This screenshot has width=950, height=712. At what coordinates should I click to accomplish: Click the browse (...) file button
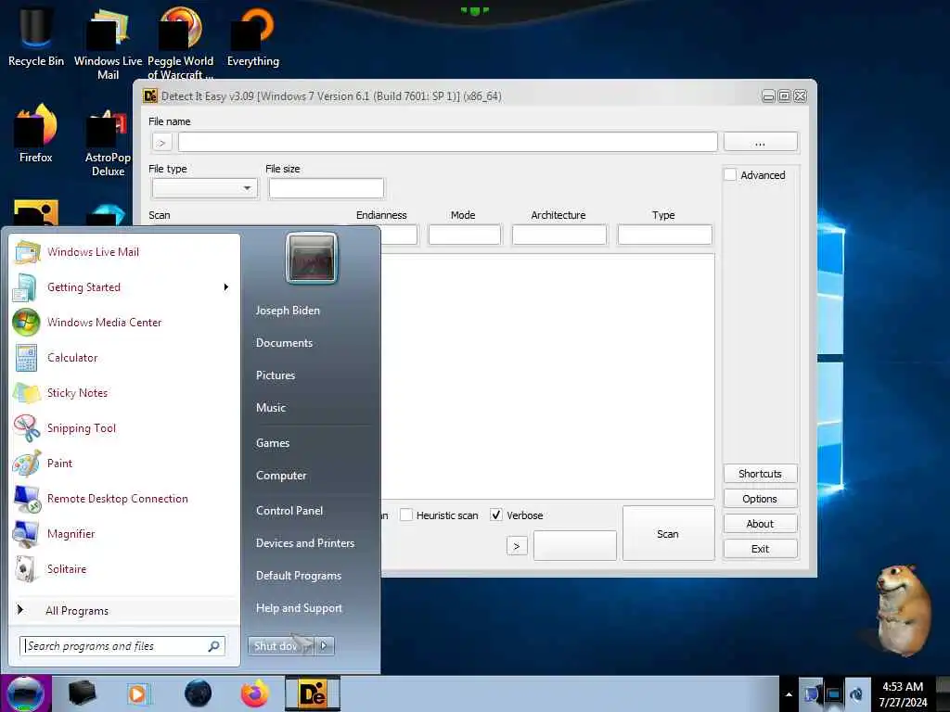761,142
